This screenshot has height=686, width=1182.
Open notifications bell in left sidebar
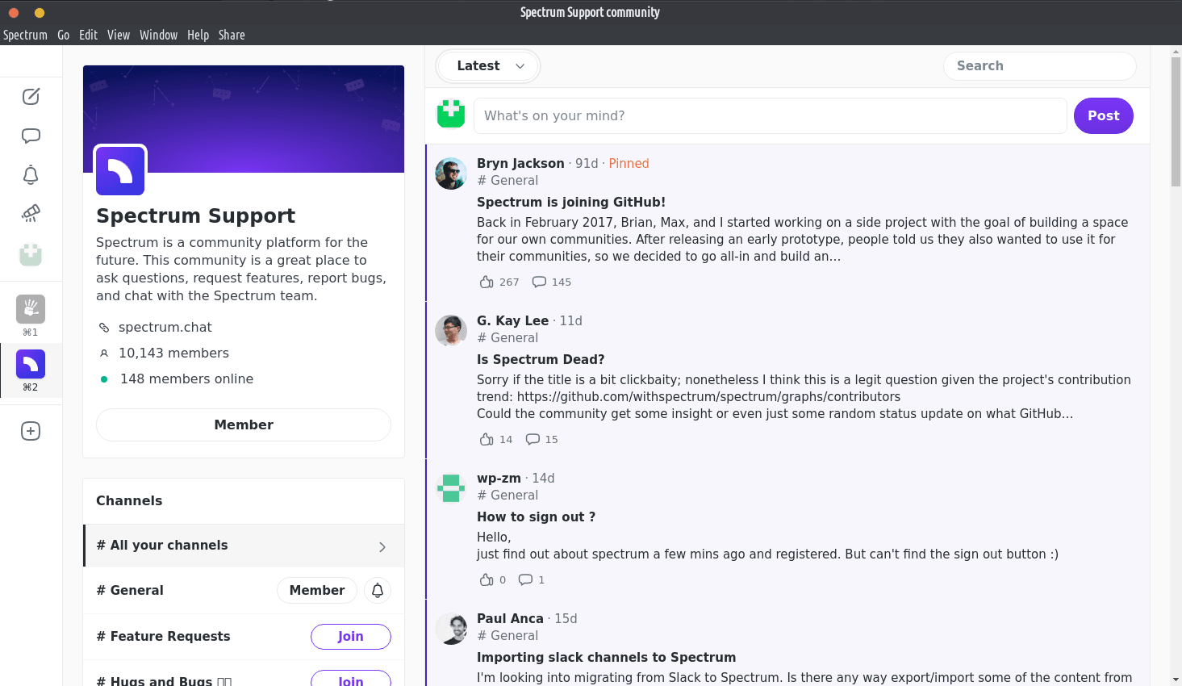pos(31,174)
